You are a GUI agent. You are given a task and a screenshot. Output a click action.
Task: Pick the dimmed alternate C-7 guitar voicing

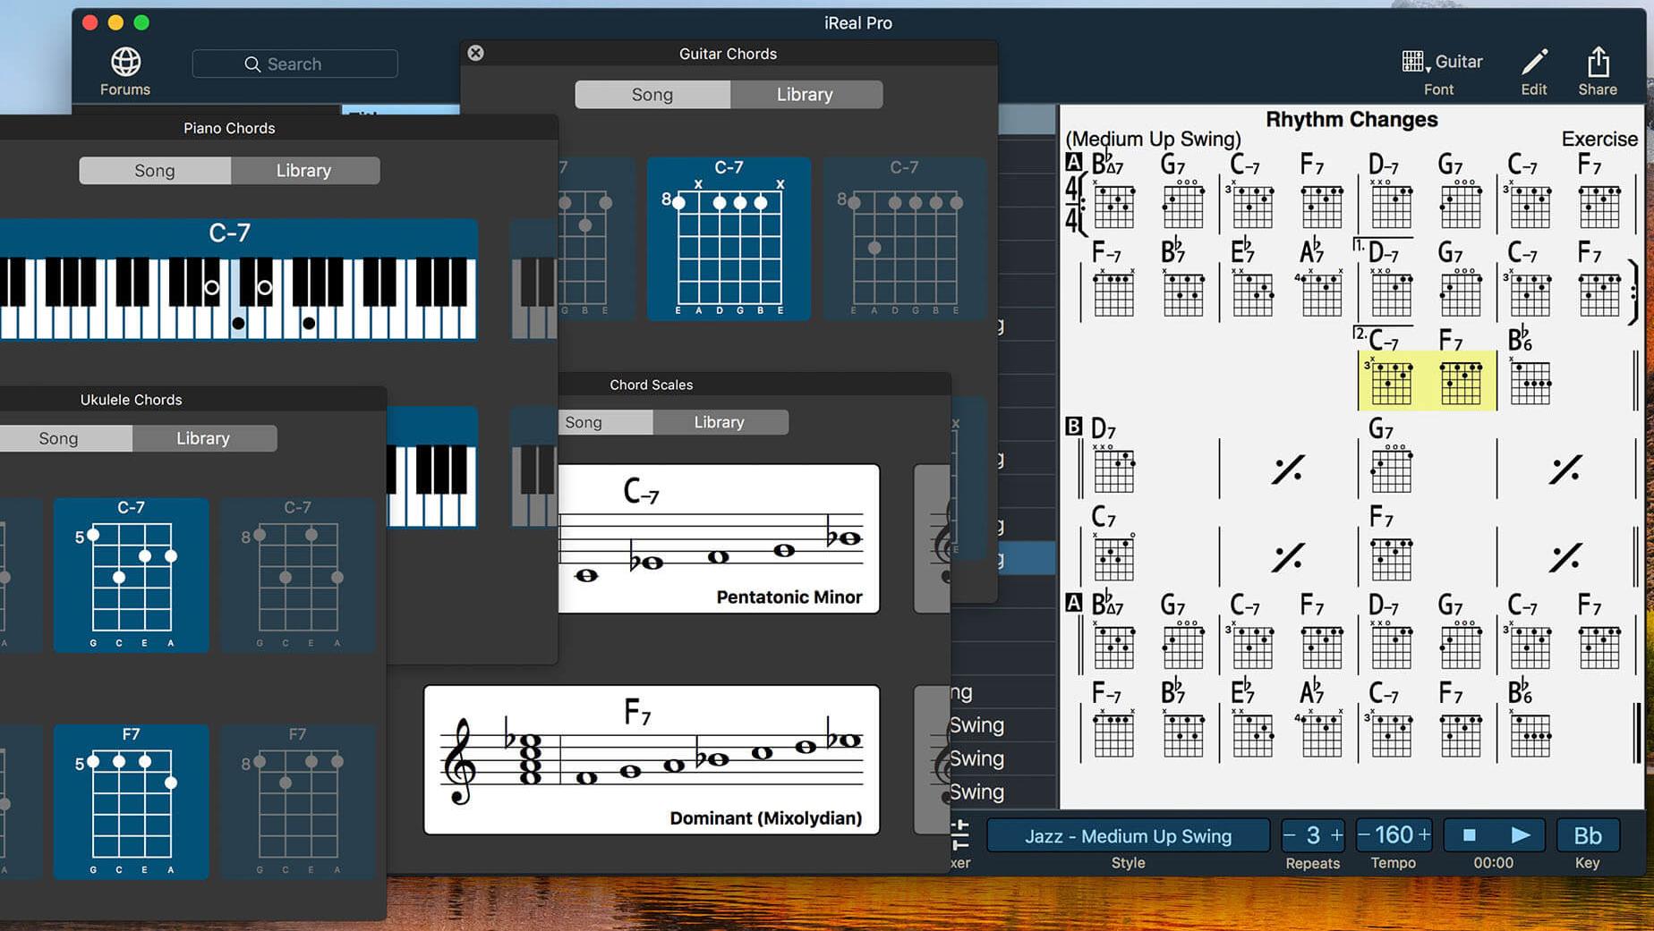(905, 239)
